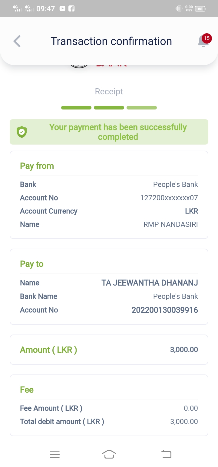Tap the payer masked account number 127200xxxxxxx07
The height and width of the screenshot is (467, 218).
point(169,198)
